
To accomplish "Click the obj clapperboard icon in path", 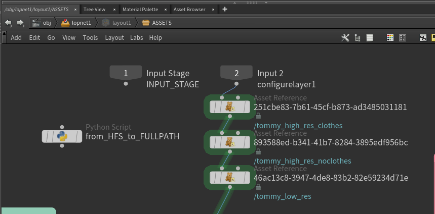I will [36, 23].
